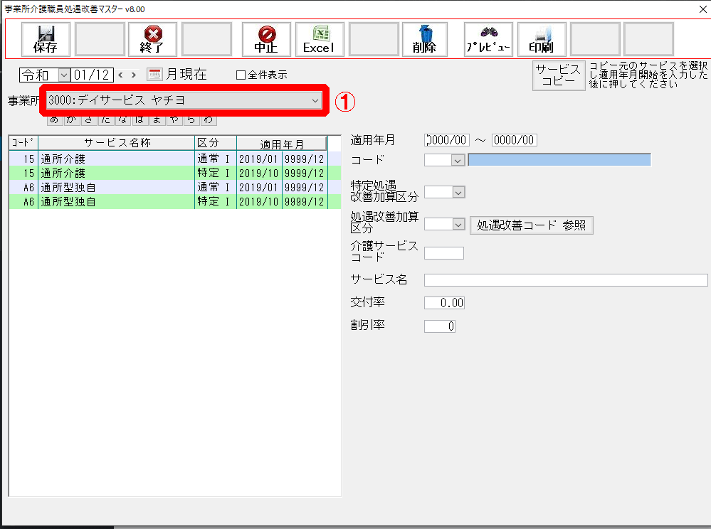Open the 事業所 facility dropdown list

[315, 101]
